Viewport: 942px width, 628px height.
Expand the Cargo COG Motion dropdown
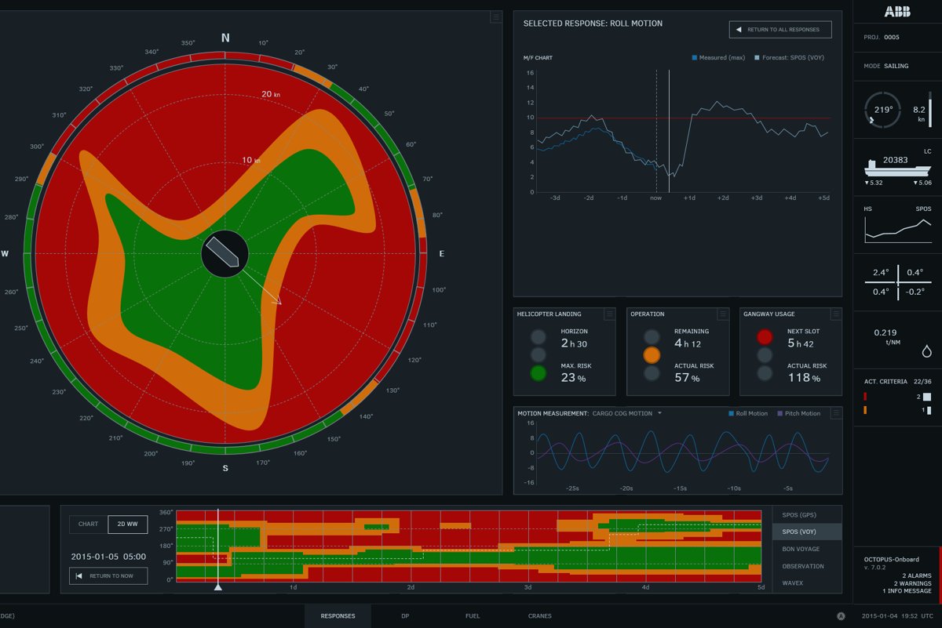point(626,413)
